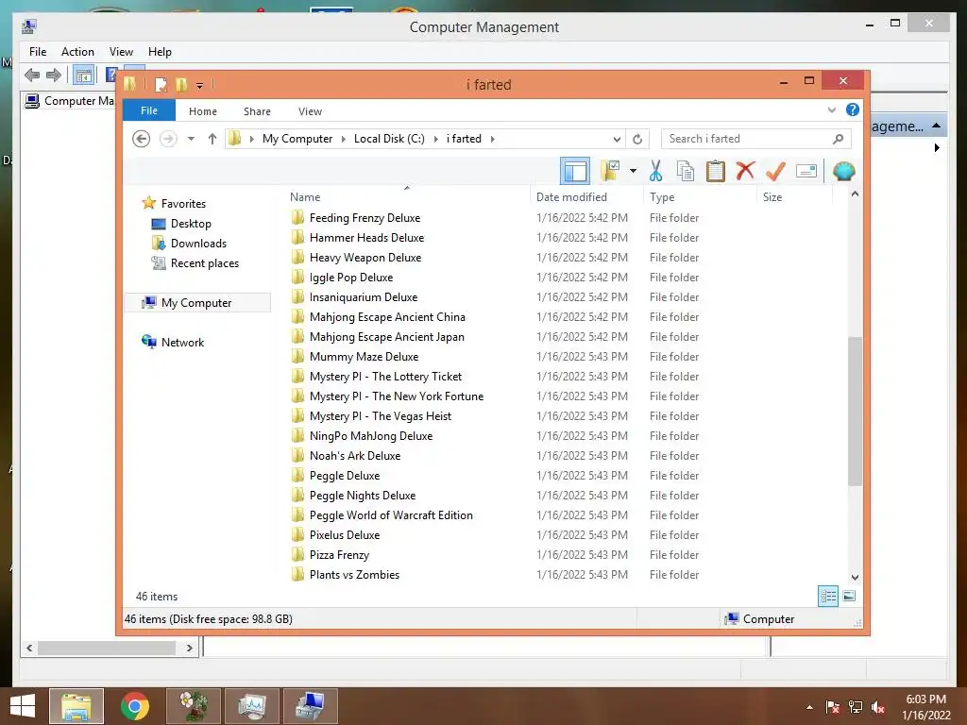Select the Plants vs Zombies folder

tap(355, 575)
